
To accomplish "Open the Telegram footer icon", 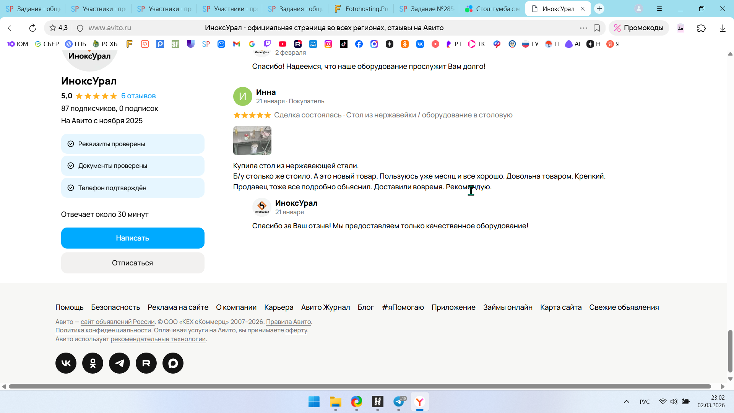I will point(119,363).
